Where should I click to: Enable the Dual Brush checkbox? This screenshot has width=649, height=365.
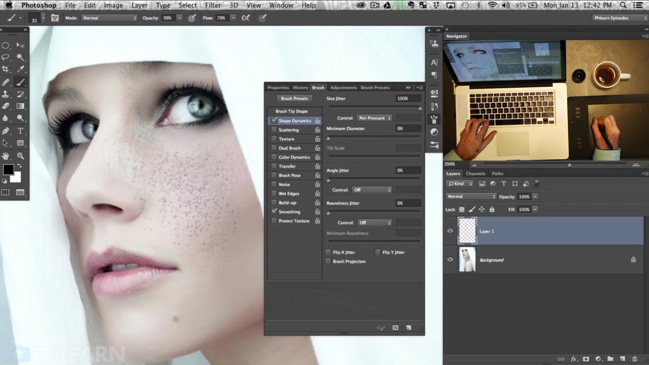click(x=274, y=148)
